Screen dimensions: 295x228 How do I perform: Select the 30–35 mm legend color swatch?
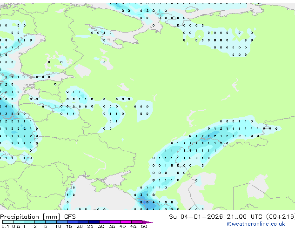tap(105, 222)
